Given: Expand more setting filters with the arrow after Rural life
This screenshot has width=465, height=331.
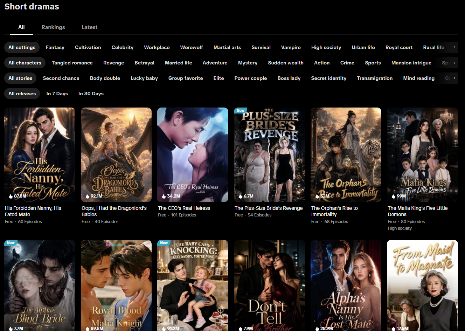Looking at the screenshot, I should click(x=454, y=47).
